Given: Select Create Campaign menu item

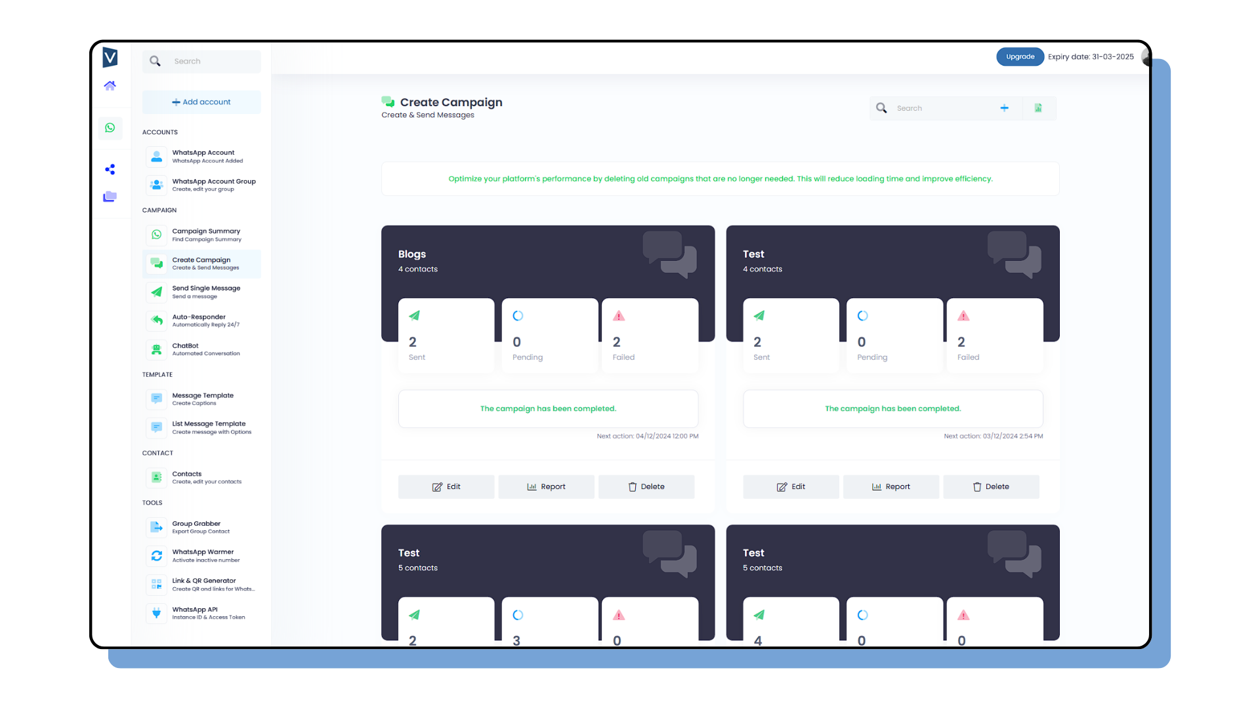Looking at the screenshot, I should click(x=201, y=263).
